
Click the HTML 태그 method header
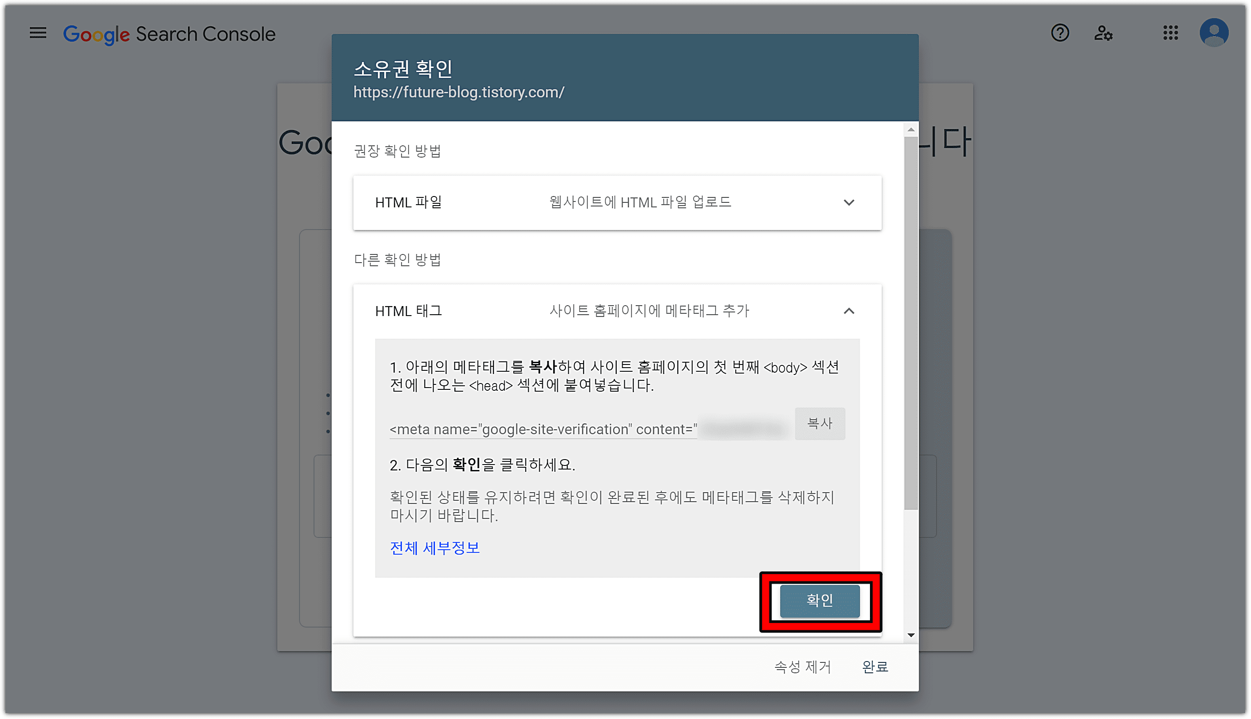click(408, 311)
